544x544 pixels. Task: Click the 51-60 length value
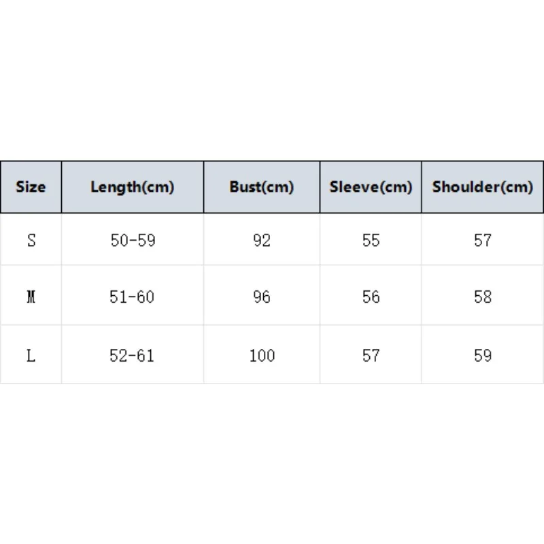pos(133,296)
